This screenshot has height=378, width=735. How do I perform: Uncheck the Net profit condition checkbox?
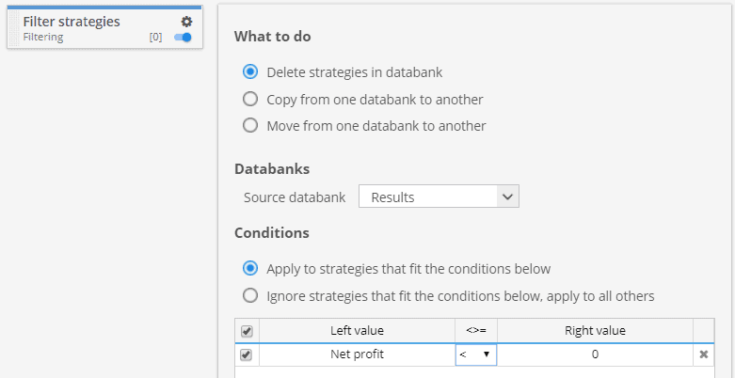[247, 355]
